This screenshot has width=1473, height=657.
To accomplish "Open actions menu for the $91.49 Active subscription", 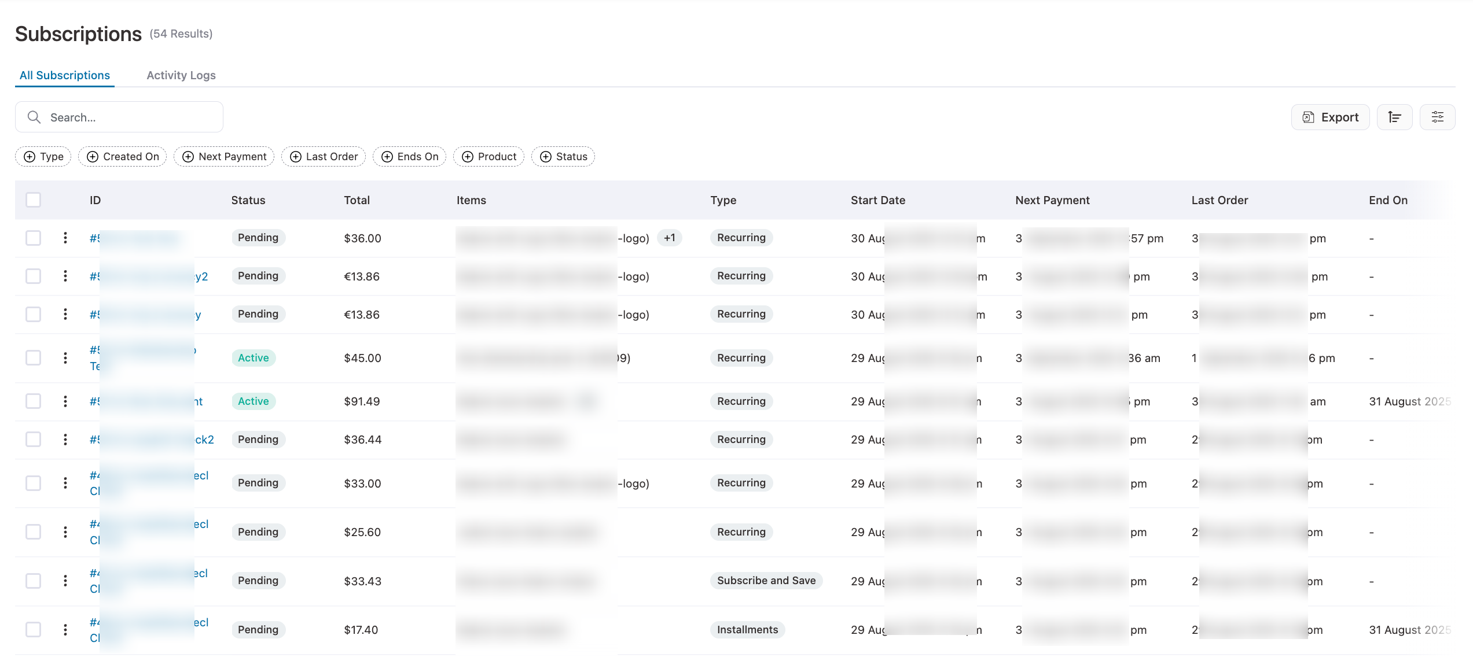I will point(65,401).
